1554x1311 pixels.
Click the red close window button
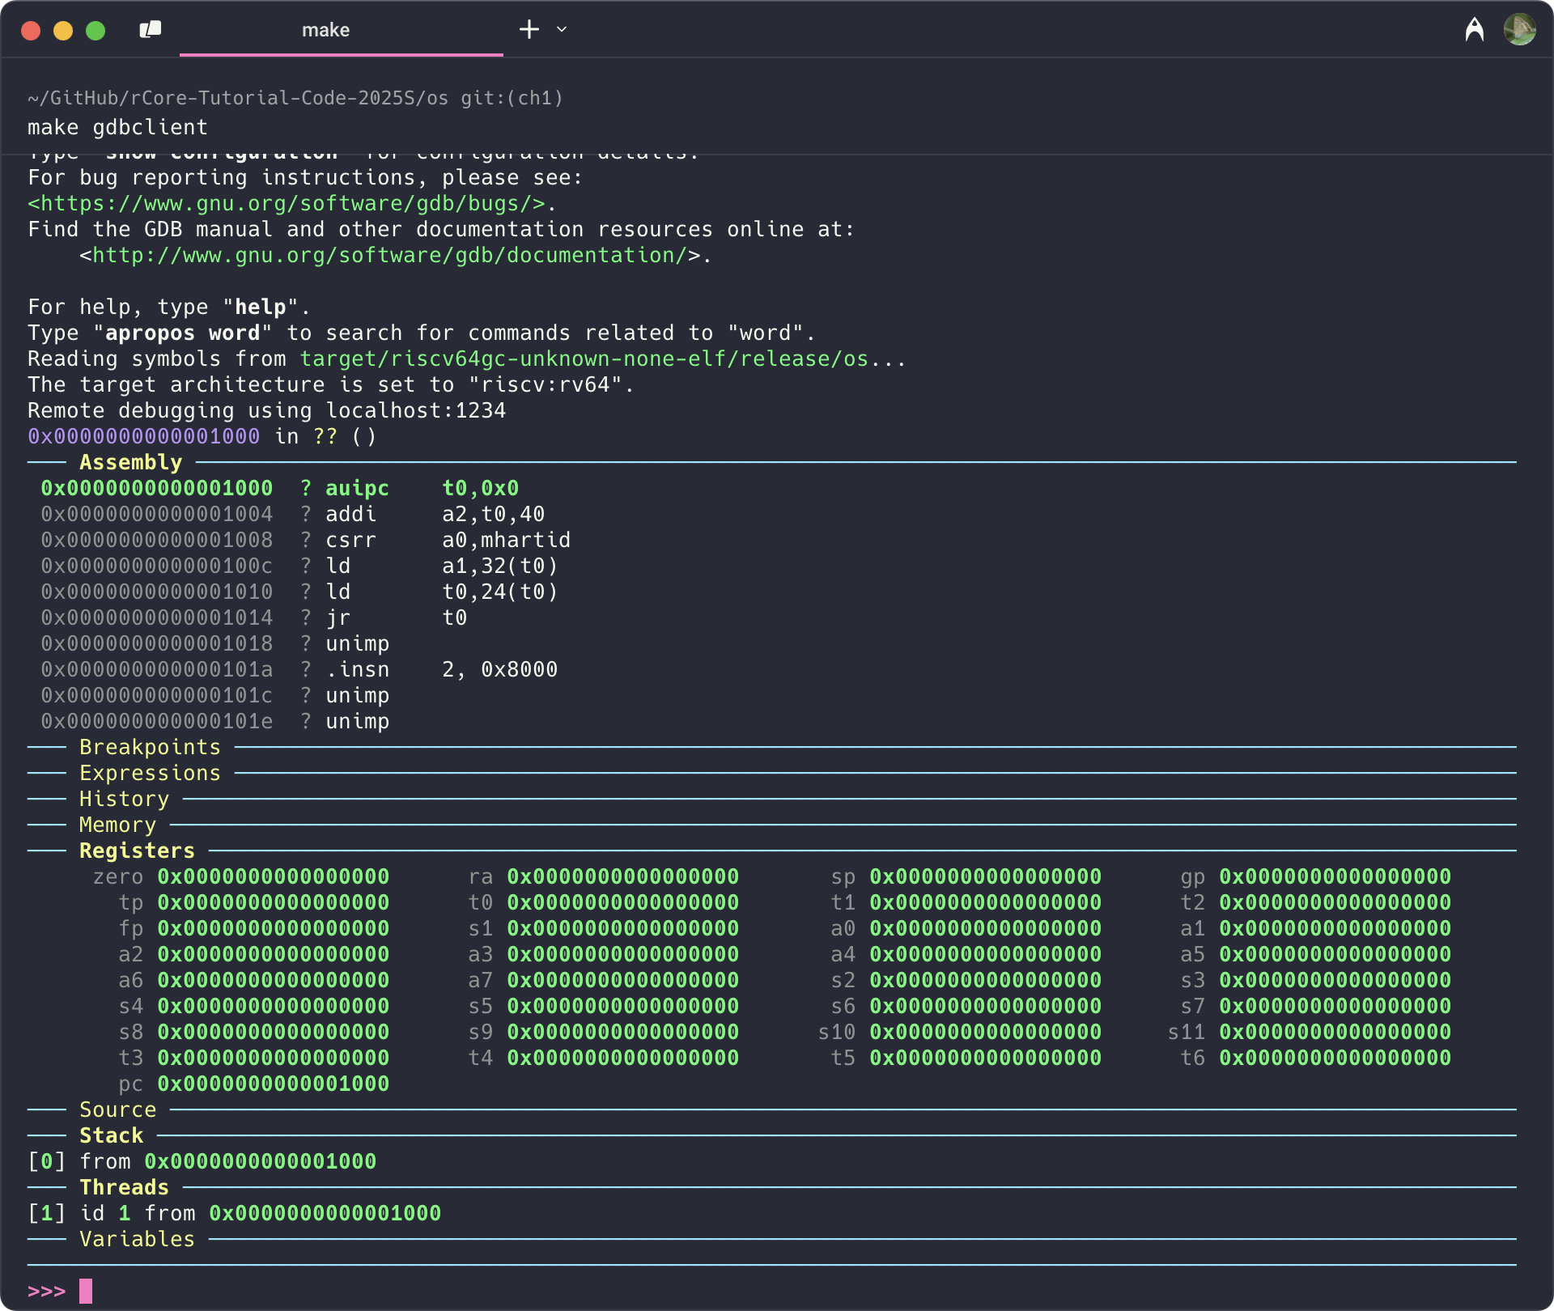click(31, 31)
